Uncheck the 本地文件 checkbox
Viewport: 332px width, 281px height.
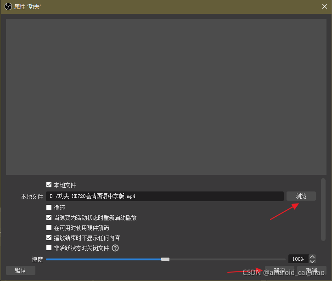pyautogui.click(x=49, y=185)
